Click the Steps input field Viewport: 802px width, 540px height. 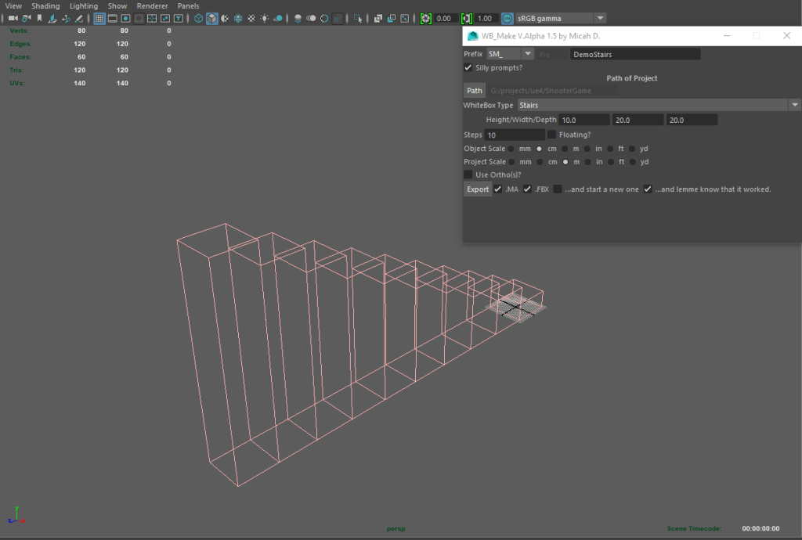515,135
